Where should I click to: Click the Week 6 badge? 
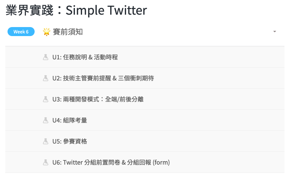[x=21, y=32]
